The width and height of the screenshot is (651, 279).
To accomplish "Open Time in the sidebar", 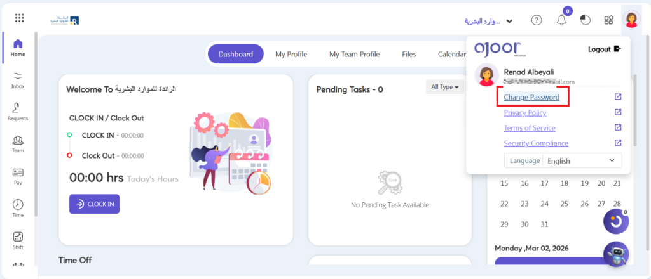I will pyautogui.click(x=18, y=209).
